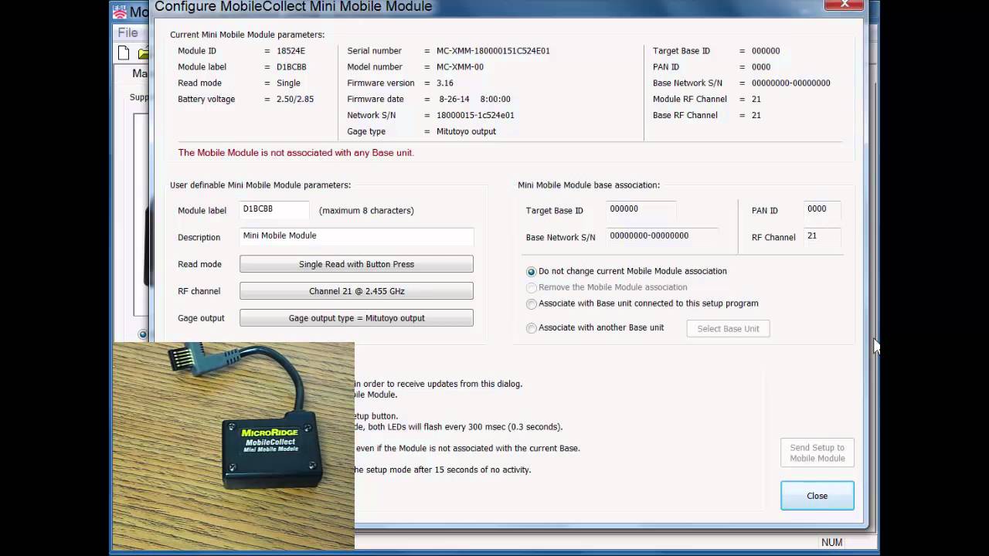Click the Close button in the dialog

(817, 496)
